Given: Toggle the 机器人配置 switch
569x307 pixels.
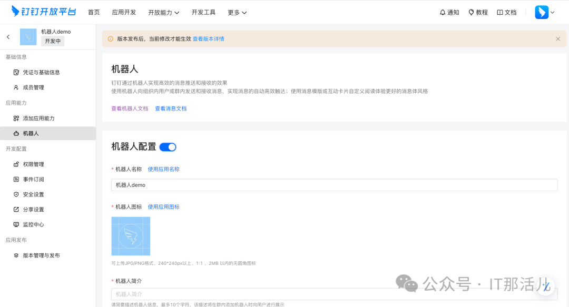Looking at the screenshot, I should pos(168,147).
